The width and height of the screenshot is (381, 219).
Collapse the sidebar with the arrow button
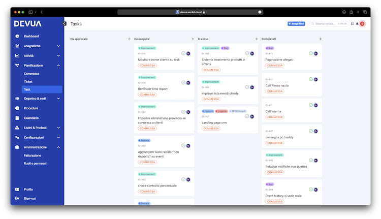(x=65, y=23)
